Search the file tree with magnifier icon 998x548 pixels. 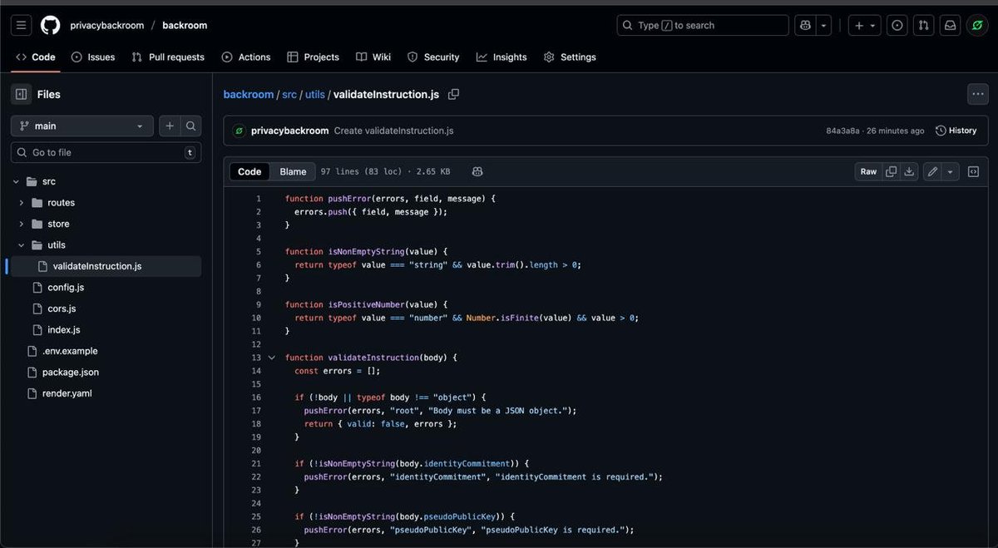(x=191, y=126)
